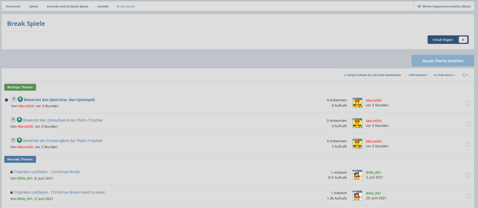
Task: Click Neues Thema erstellen button
Action: [x=443, y=61]
